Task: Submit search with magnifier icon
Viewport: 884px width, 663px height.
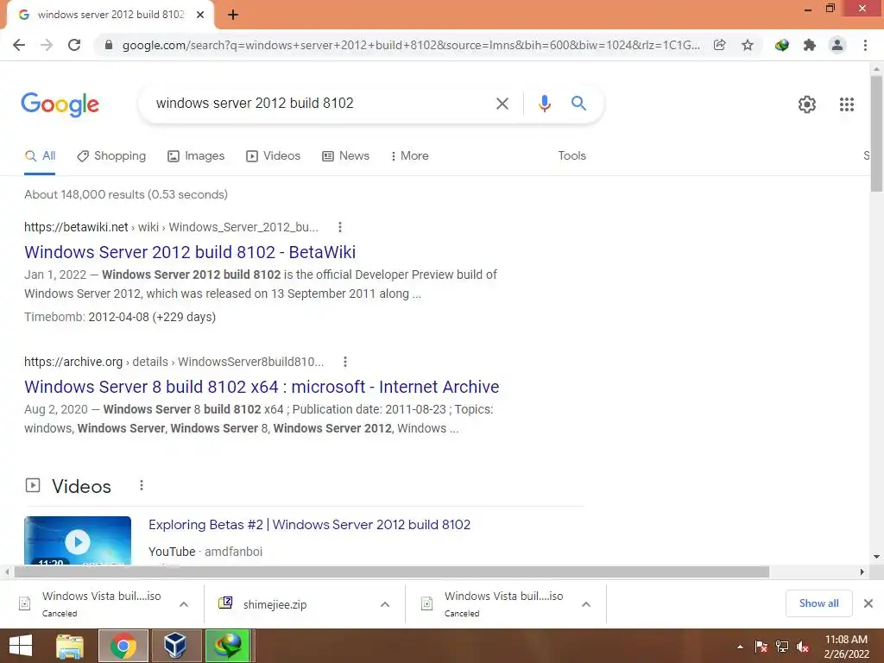Action: click(578, 104)
